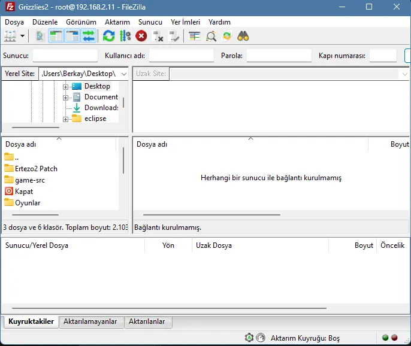Click the refresh file lists icon
The height and width of the screenshot is (346, 411).
point(108,36)
